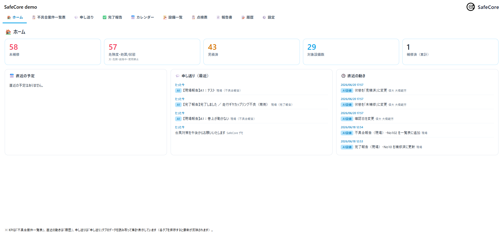Click the 未補修 card showing 58

53,52
